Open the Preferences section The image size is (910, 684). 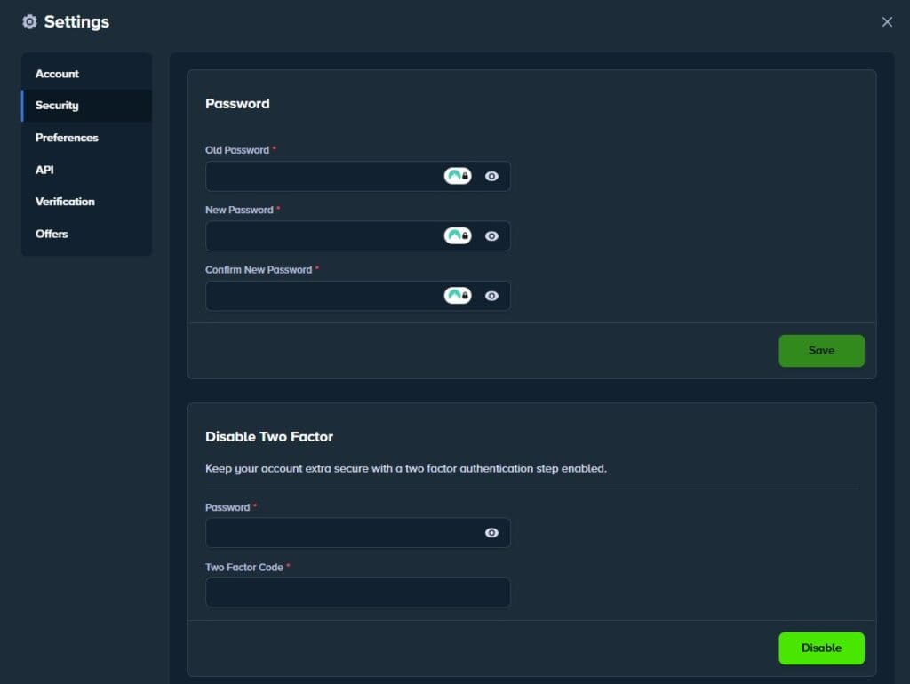67,138
